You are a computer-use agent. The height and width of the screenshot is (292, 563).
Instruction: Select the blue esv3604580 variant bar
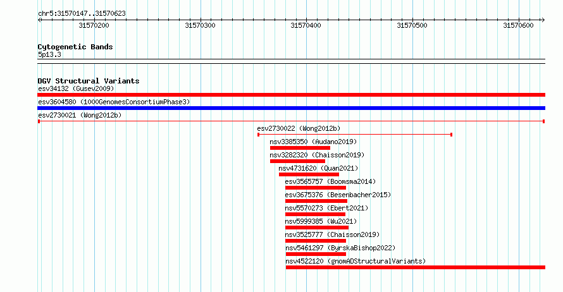coord(291,108)
